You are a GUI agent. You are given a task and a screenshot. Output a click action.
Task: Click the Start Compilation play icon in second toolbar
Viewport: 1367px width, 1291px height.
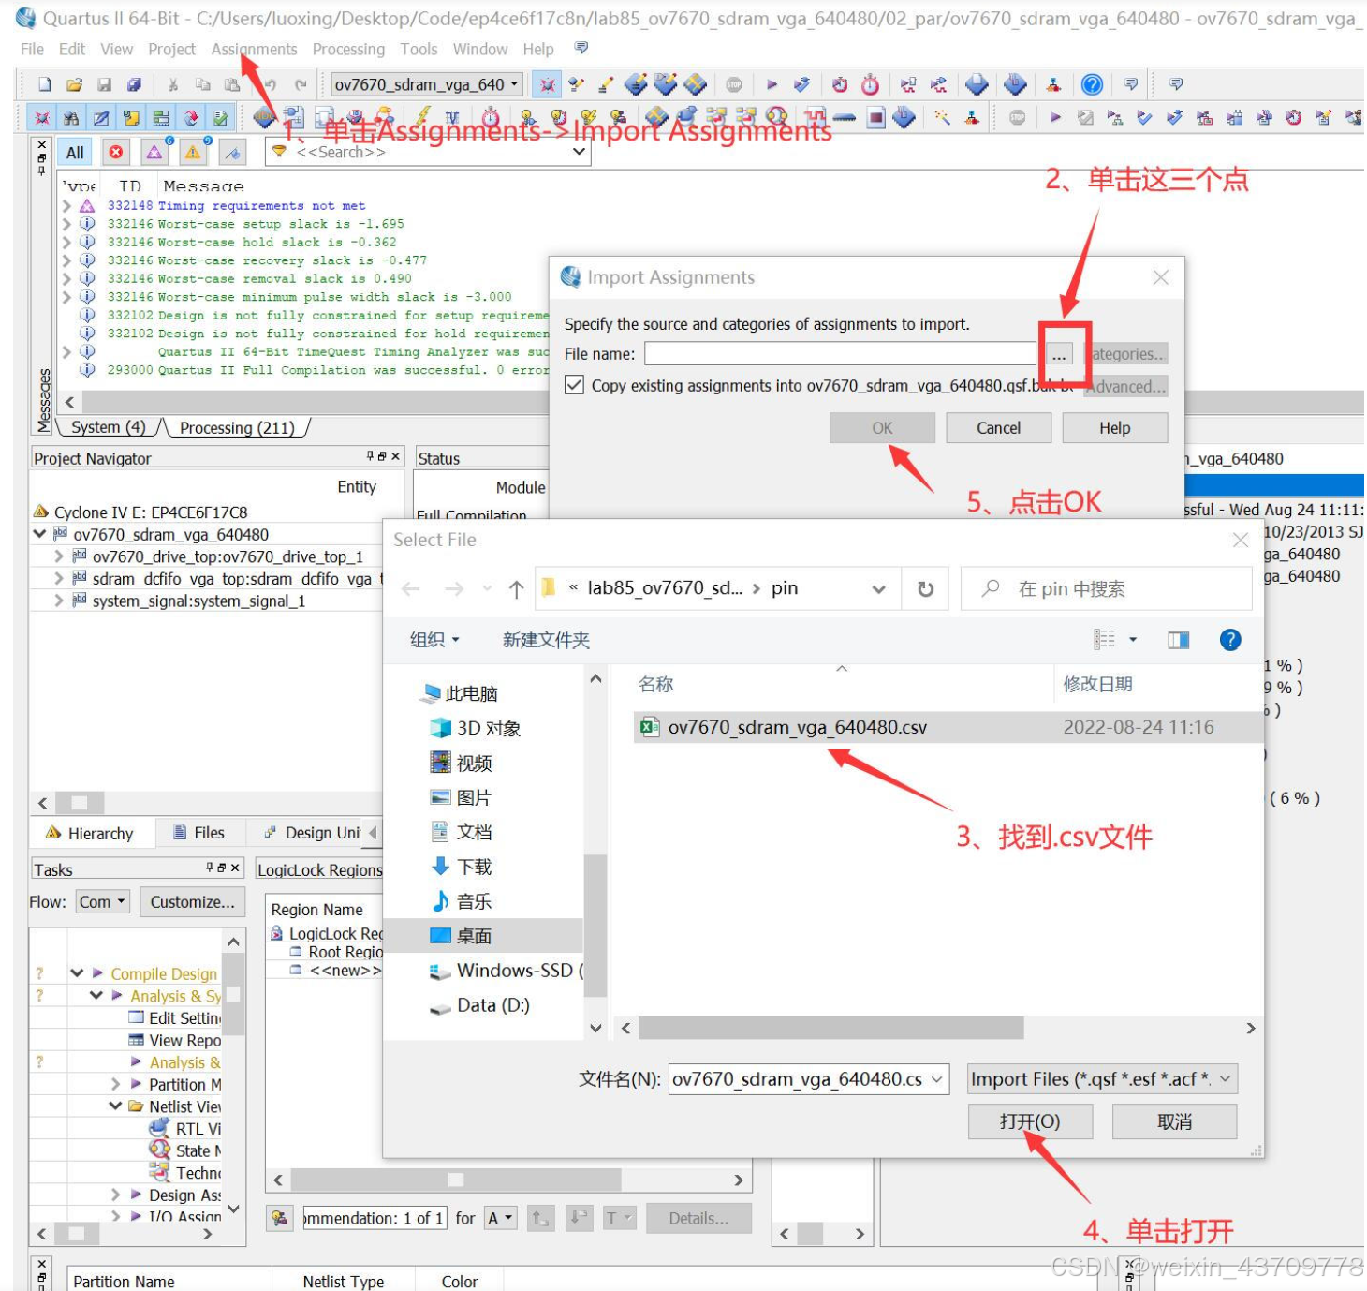click(x=1055, y=118)
